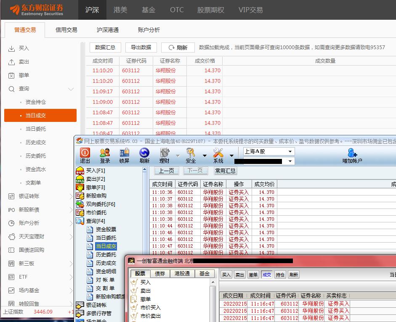Open the 上海A股 market dropdown
Viewport: 396px width, 322px height.
[x=290, y=151]
